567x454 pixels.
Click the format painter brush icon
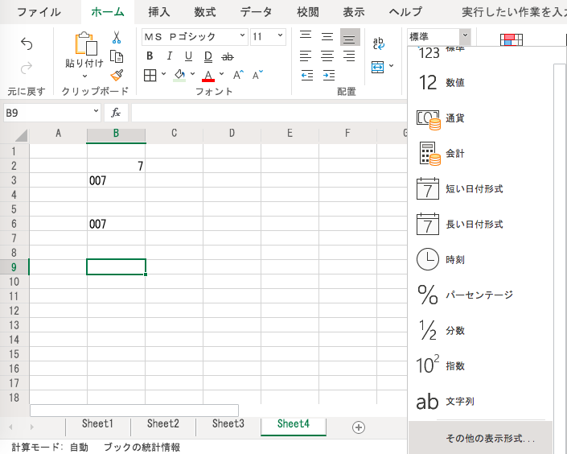click(x=117, y=75)
